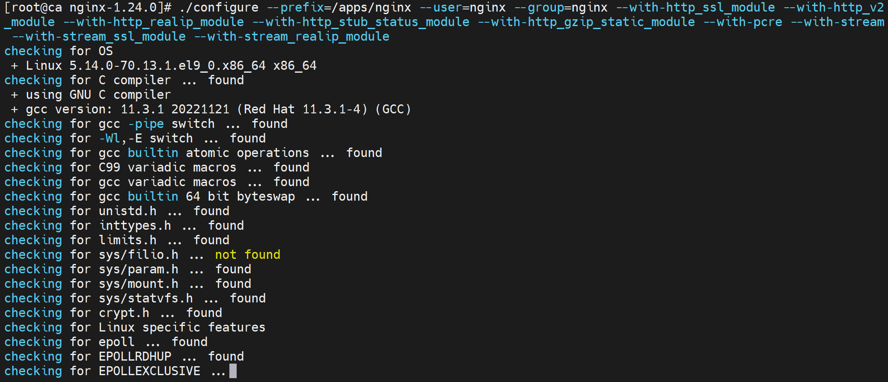Click the crypt.h header name
The height and width of the screenshot is (382, 888).
[x=124, y=313]
